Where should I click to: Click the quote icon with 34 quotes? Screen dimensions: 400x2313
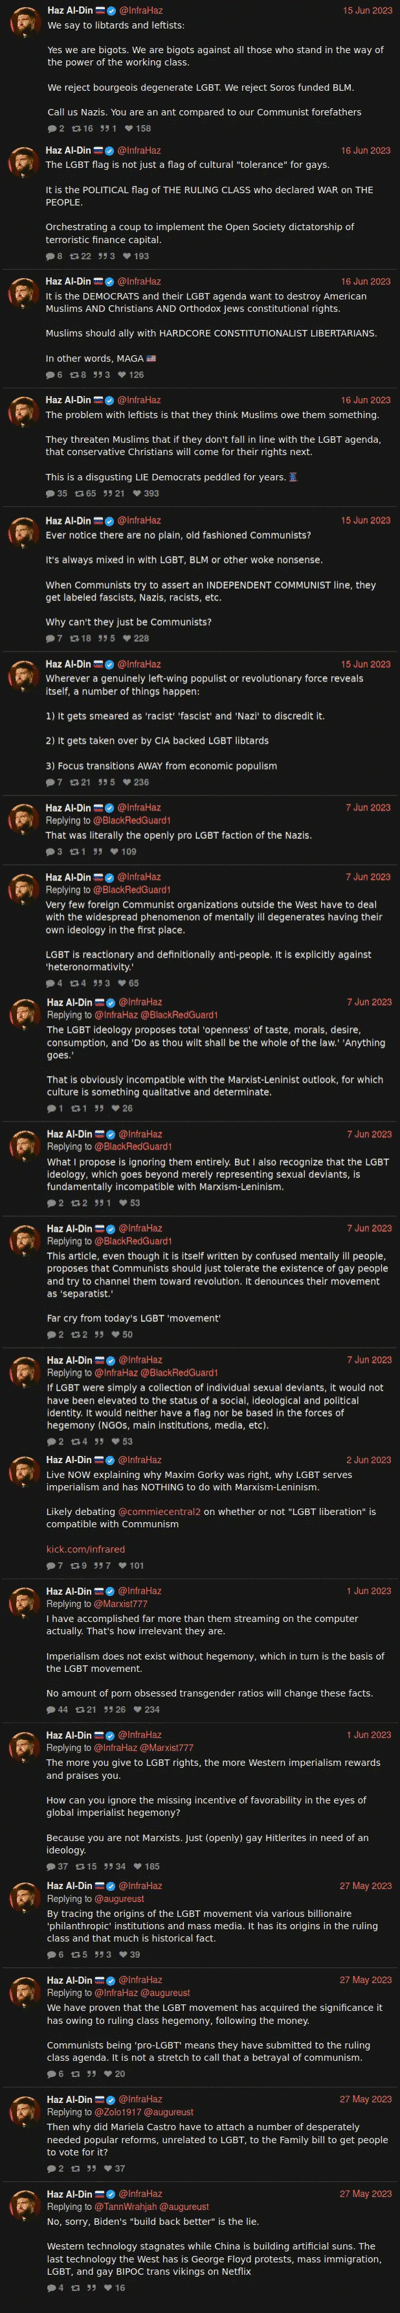pos(109,1866)
